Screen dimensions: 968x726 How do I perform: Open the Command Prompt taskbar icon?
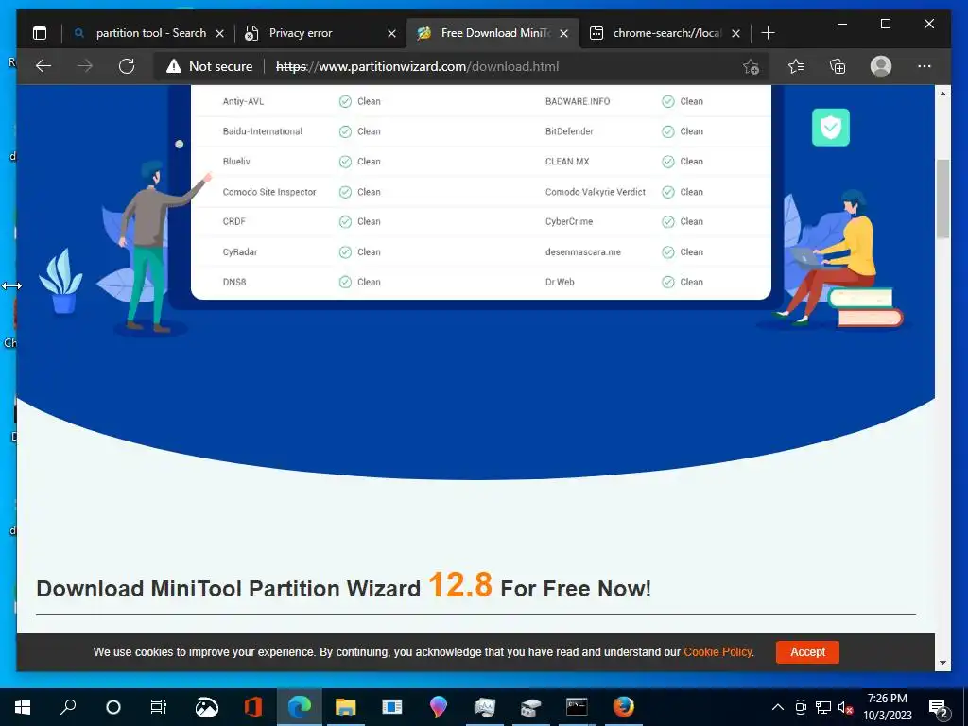tap(577, 707)
